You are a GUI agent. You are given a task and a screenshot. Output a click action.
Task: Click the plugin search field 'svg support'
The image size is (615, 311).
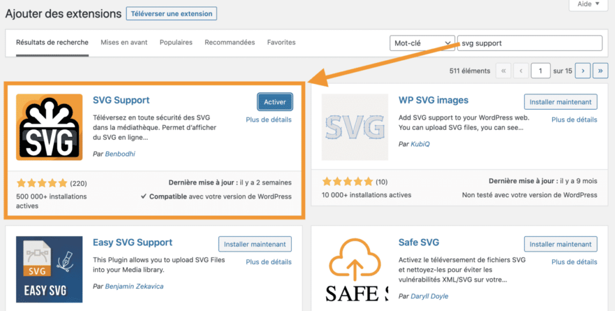(x=530, y=43)
